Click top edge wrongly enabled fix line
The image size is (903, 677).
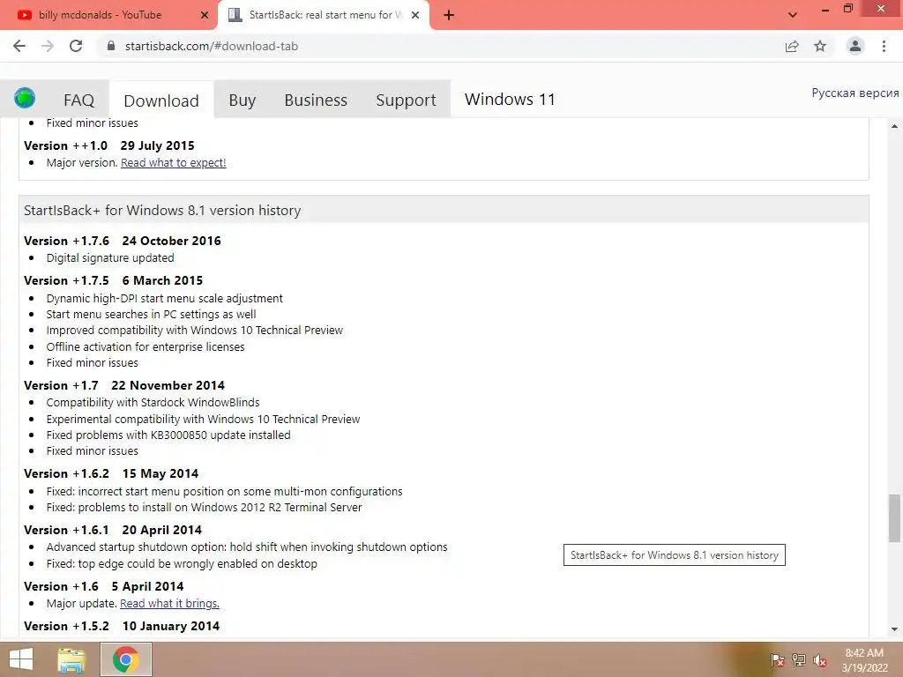pyautogui.click(x=182, y=563)
